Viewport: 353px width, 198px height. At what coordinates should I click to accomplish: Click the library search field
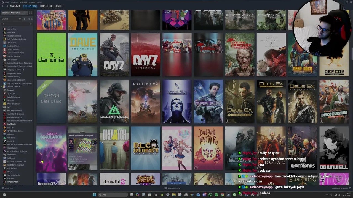[14, 24]
